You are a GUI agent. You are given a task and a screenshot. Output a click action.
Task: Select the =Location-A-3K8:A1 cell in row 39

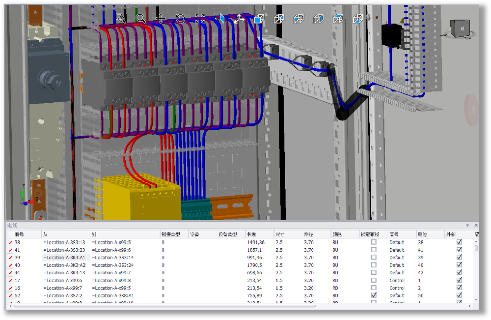pos(64,258)
